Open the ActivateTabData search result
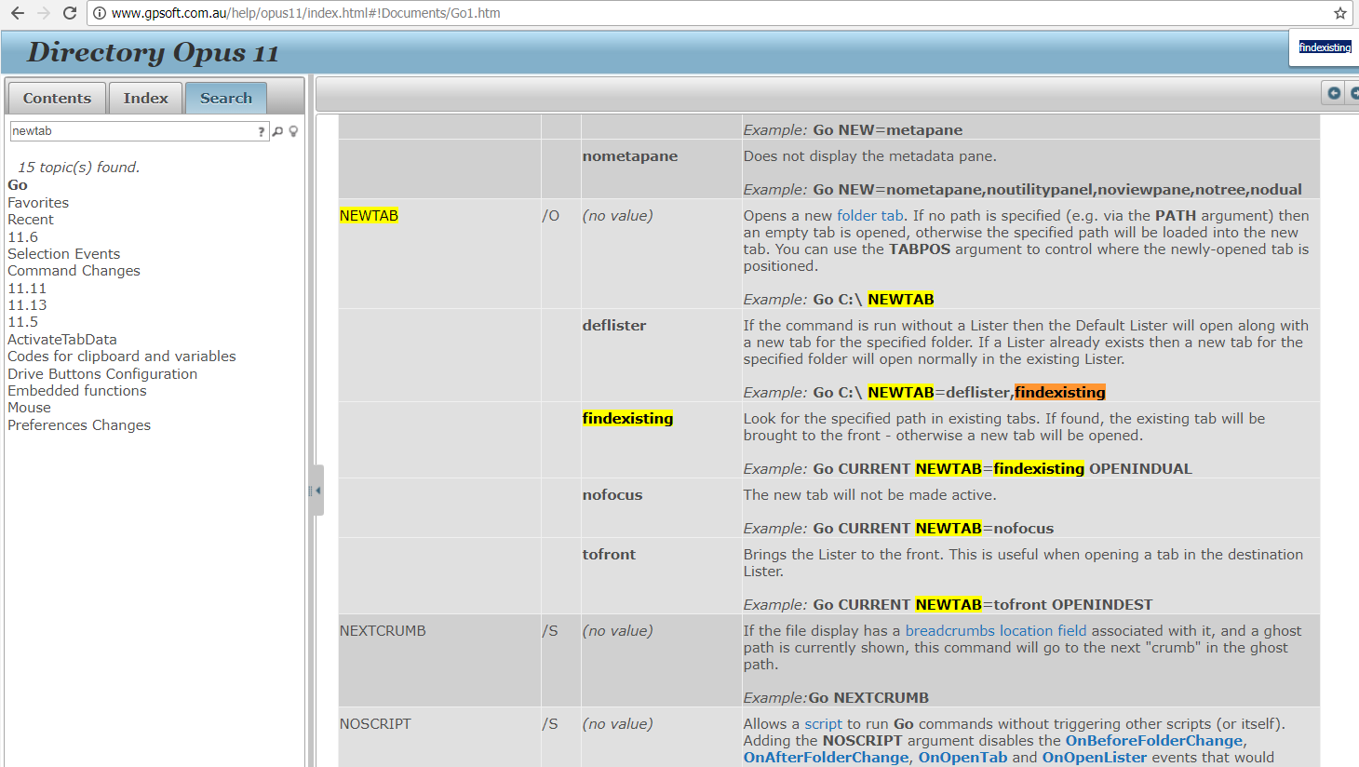This screenshot has width=1359, height=767. [62, 340]
